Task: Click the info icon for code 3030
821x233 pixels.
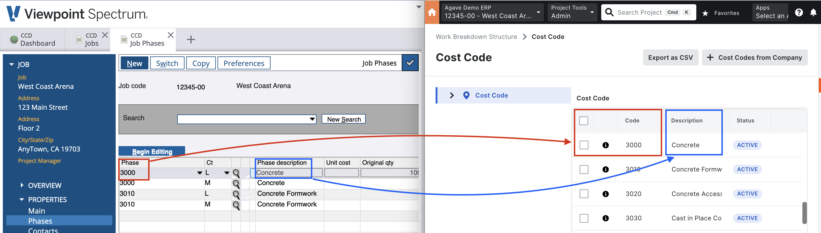Action: click(x=605, y=218)
